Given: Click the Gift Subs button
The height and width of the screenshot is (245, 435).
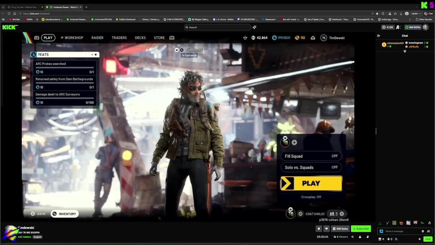Looking at the screenshot, I should (x=340, y=229).
